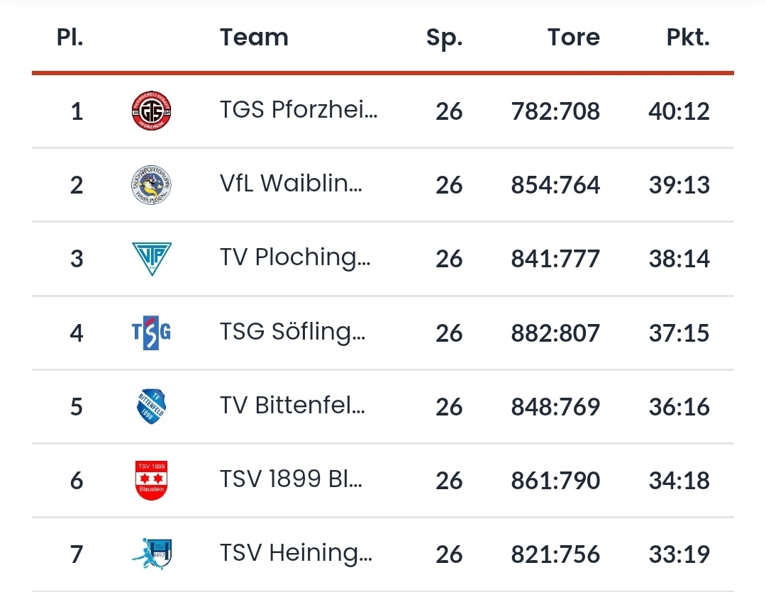Screen dimensions: 766x592
Task: Click the 40:12 points value
Action: coord(679,111)
